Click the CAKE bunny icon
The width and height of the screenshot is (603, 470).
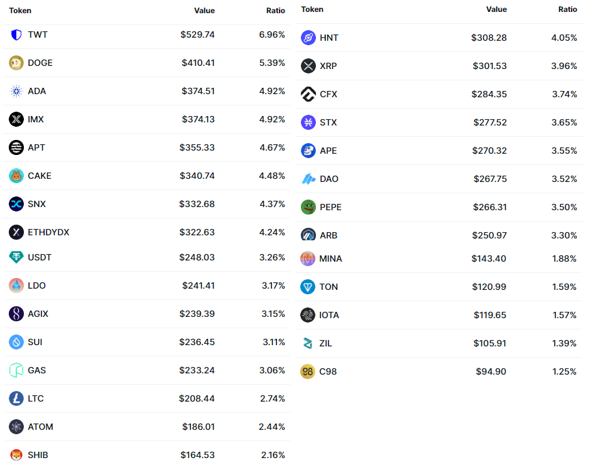(16, 176)
